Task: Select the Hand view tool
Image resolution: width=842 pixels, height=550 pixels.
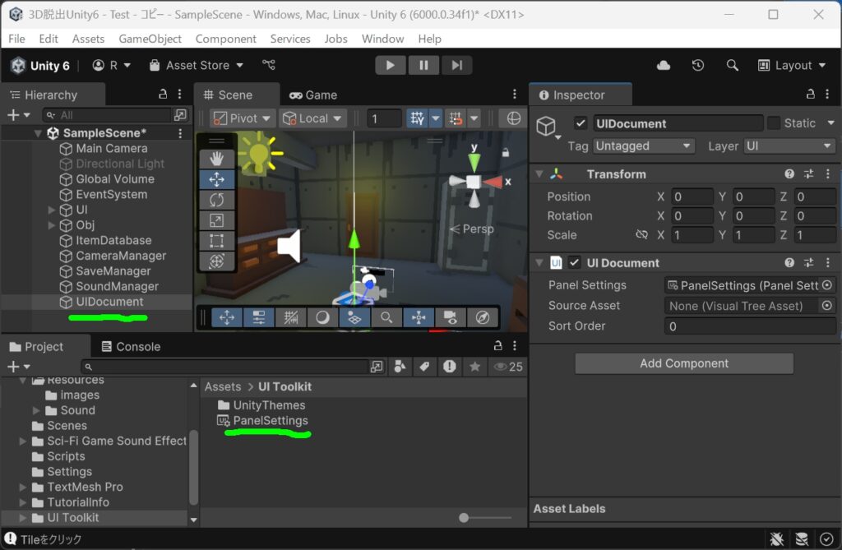Action: tap(217, 159)
